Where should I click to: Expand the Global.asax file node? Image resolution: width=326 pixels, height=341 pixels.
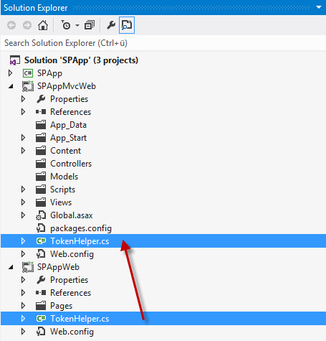[23, 215]
